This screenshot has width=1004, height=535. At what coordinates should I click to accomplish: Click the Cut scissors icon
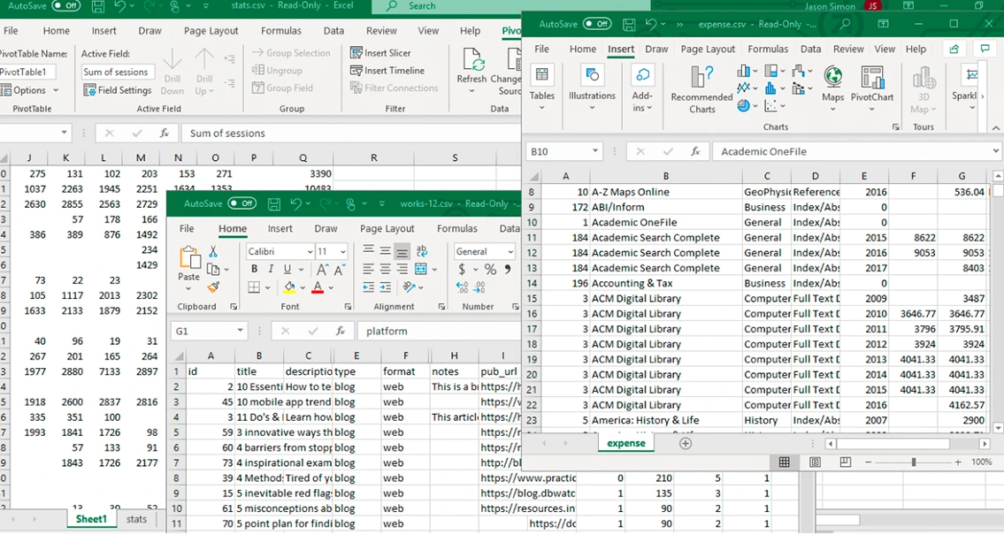click(x=213, y=253)
